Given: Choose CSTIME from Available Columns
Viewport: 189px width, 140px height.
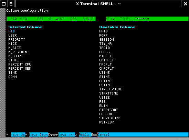Looking at the screenshot, I should tap(105, 85).
